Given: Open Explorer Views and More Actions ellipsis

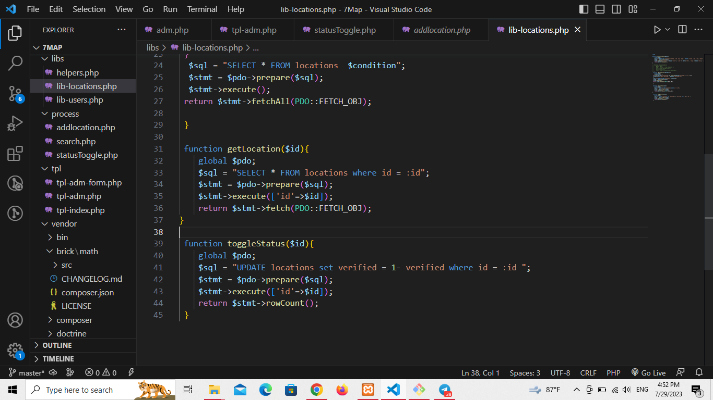Looking at the screenshot, I should (x=122, y=30).
